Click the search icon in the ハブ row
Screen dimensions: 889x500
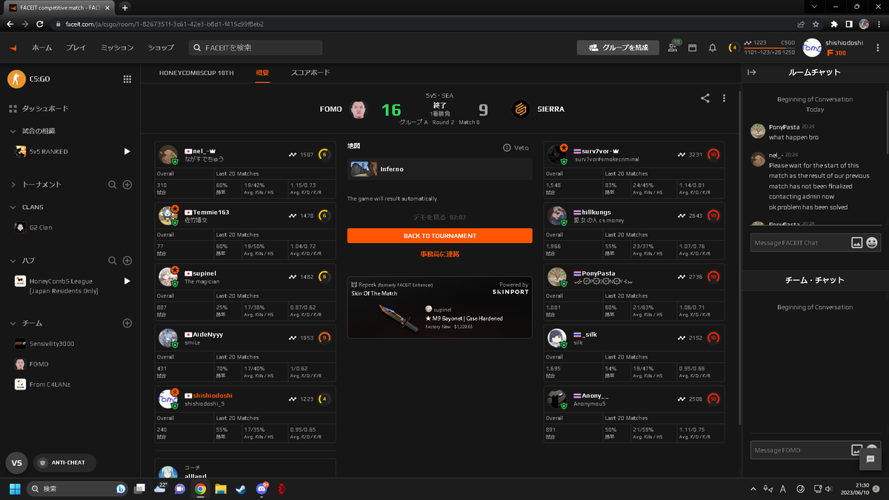pyautogui.click(x=113, y=261)
